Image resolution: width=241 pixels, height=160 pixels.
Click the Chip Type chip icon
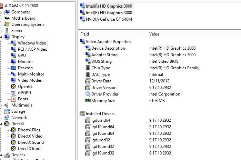[88, 68]
